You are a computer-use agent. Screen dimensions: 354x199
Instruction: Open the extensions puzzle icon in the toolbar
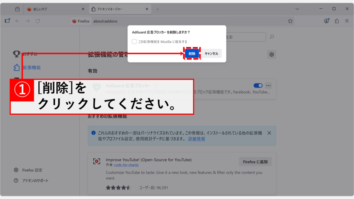tap(337, 21)
